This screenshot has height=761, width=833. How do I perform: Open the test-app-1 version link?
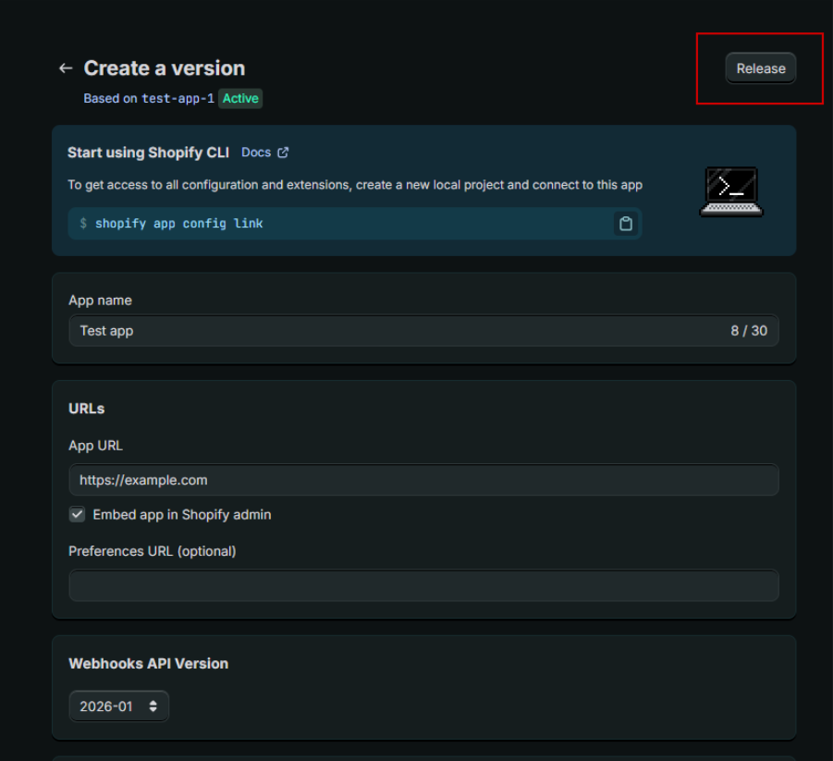tap(178, 98)
